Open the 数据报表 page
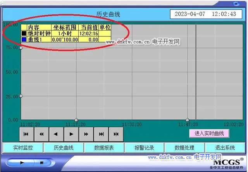Viewport: 248px width, 172px height. coord(103,148)
